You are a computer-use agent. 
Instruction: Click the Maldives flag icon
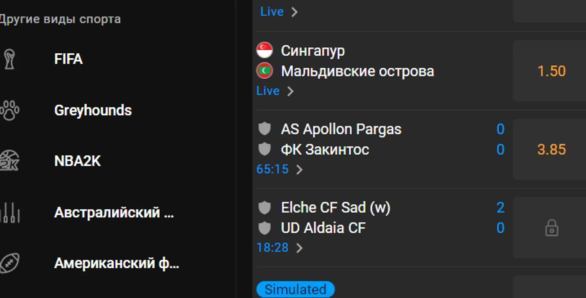pos(265,71)
